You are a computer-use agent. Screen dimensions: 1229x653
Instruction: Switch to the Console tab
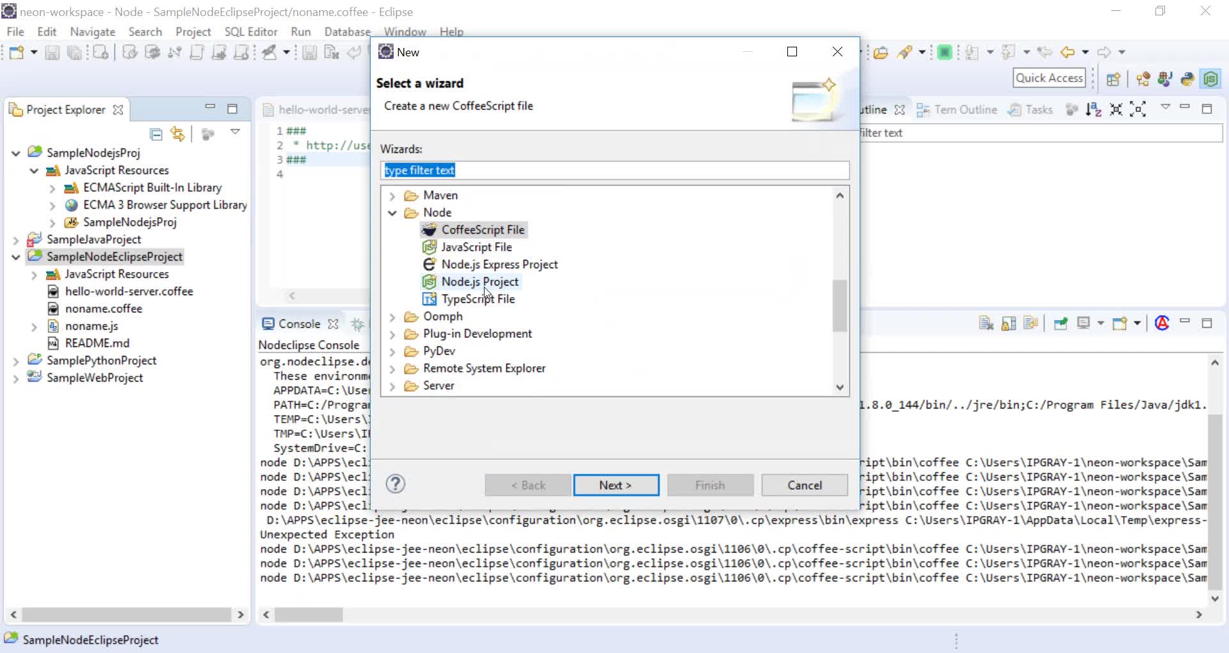pos(298,324)
